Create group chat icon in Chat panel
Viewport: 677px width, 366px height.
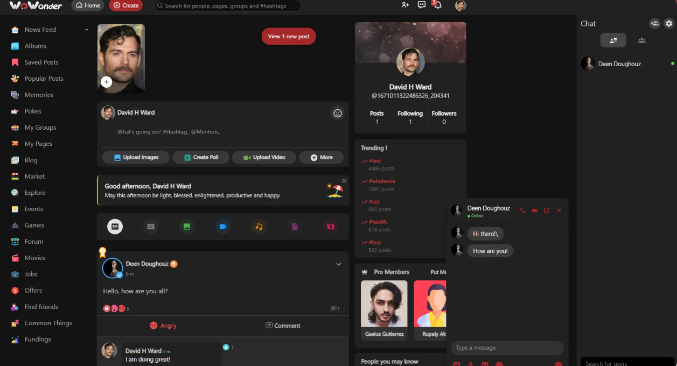coord(654,24)
